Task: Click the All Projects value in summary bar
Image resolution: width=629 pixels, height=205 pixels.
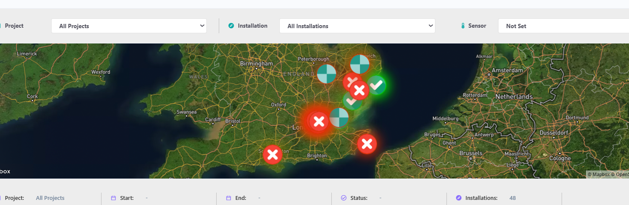Action: [x=50, y=198]
